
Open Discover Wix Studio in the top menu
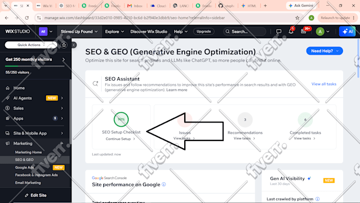pos(149,31)
